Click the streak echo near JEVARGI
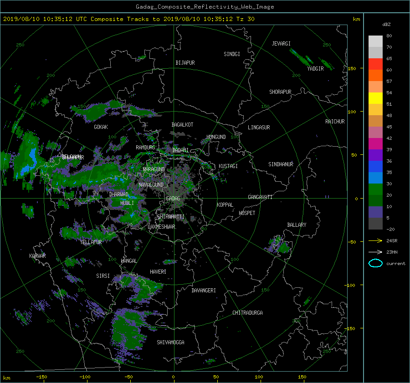 point(301,56)
